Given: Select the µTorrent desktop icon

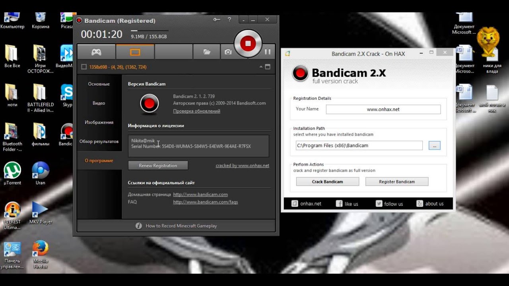Looking at the screenshot, I should [12, 174].
